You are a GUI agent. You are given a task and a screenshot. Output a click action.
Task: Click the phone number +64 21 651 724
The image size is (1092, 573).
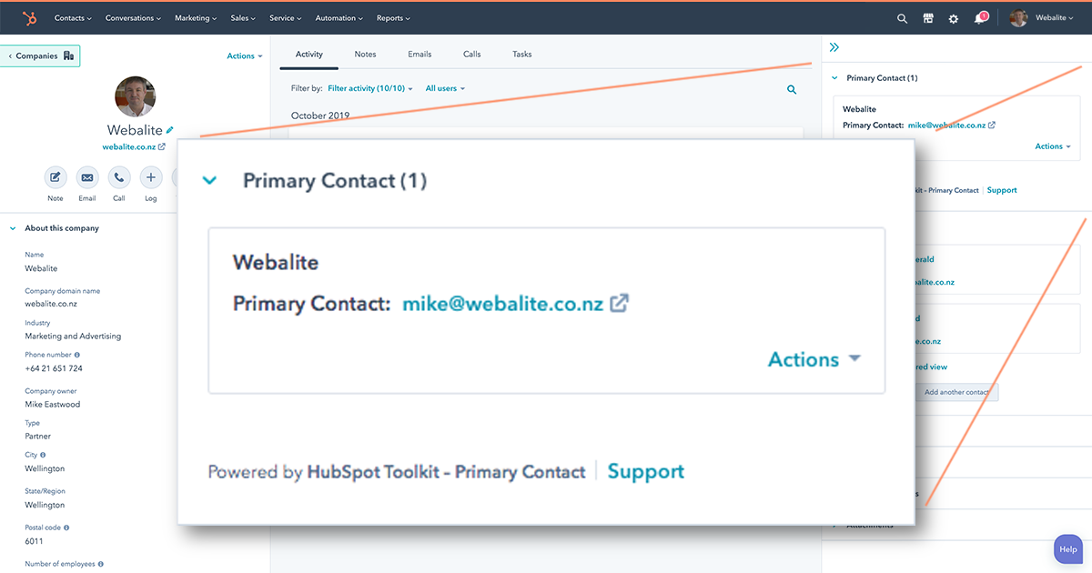pyautogui.click(x=54, y=368)
